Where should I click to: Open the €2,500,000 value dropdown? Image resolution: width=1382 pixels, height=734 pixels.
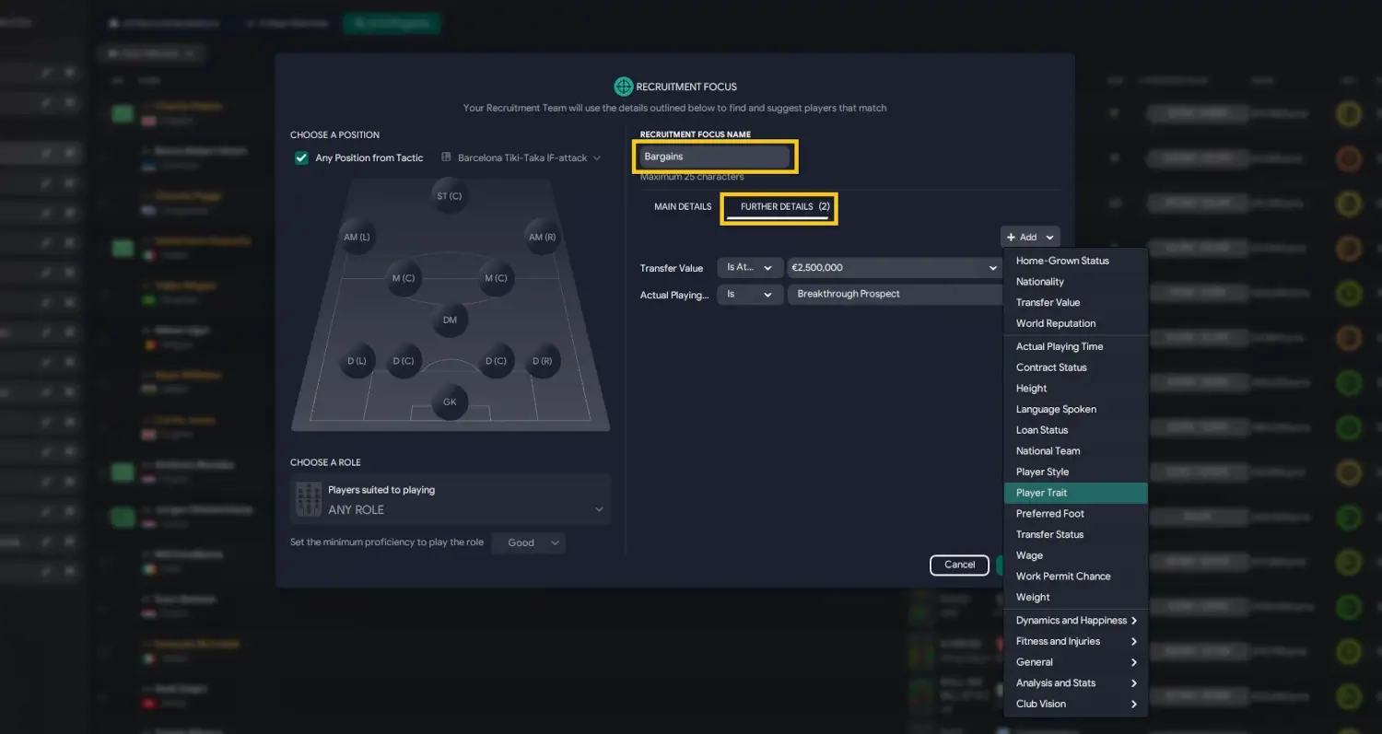[895, 268]
